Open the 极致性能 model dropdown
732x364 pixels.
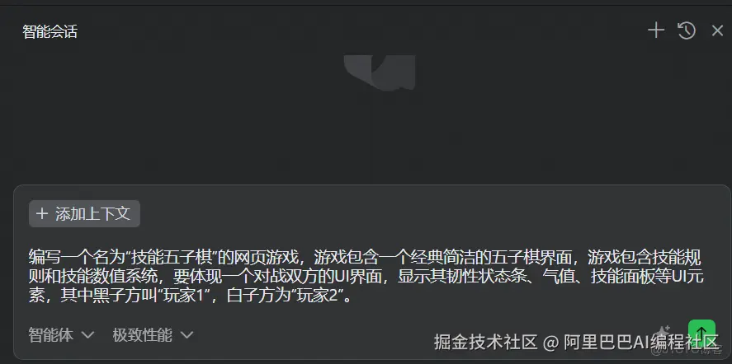pyautogui.click(x=153, y=334)
